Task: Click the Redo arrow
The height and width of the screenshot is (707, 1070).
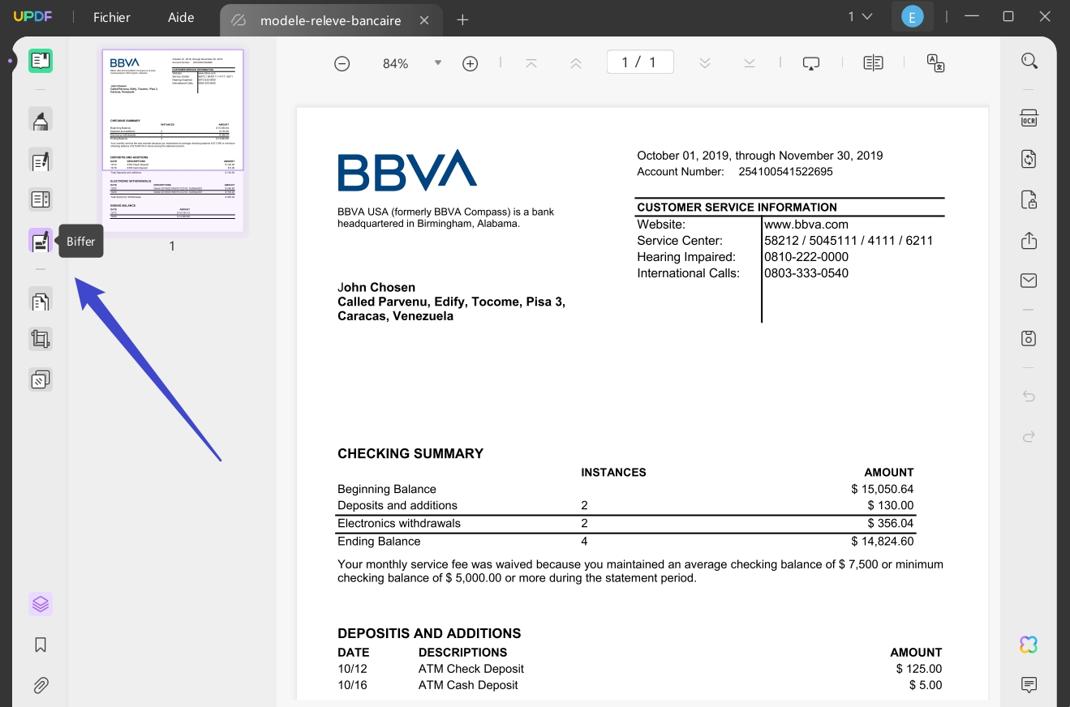Action: 1029,436
